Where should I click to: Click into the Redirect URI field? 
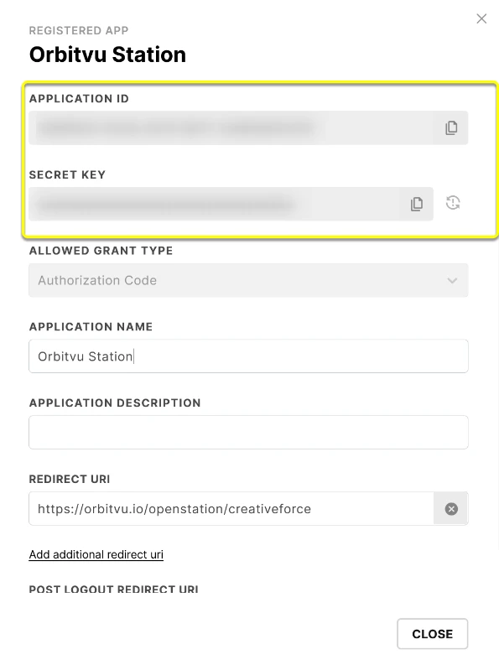point(231,508)
